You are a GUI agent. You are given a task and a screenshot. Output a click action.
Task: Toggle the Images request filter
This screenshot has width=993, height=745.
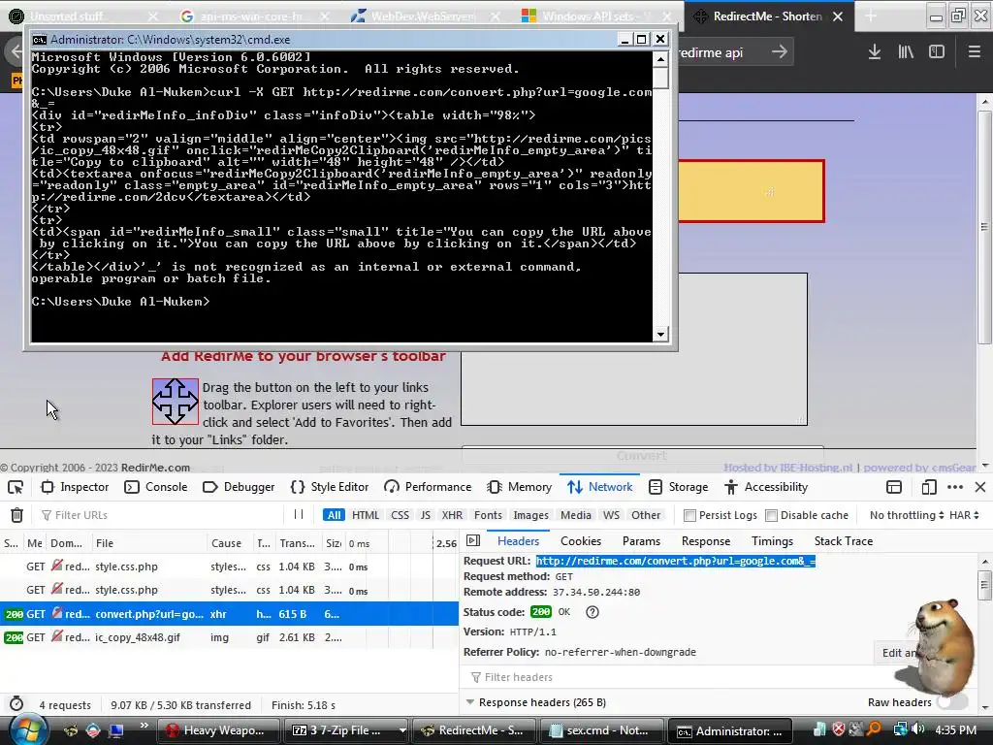click(x=530, y=515)
